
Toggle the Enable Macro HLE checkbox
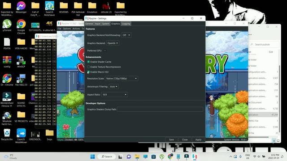[89, 72]
